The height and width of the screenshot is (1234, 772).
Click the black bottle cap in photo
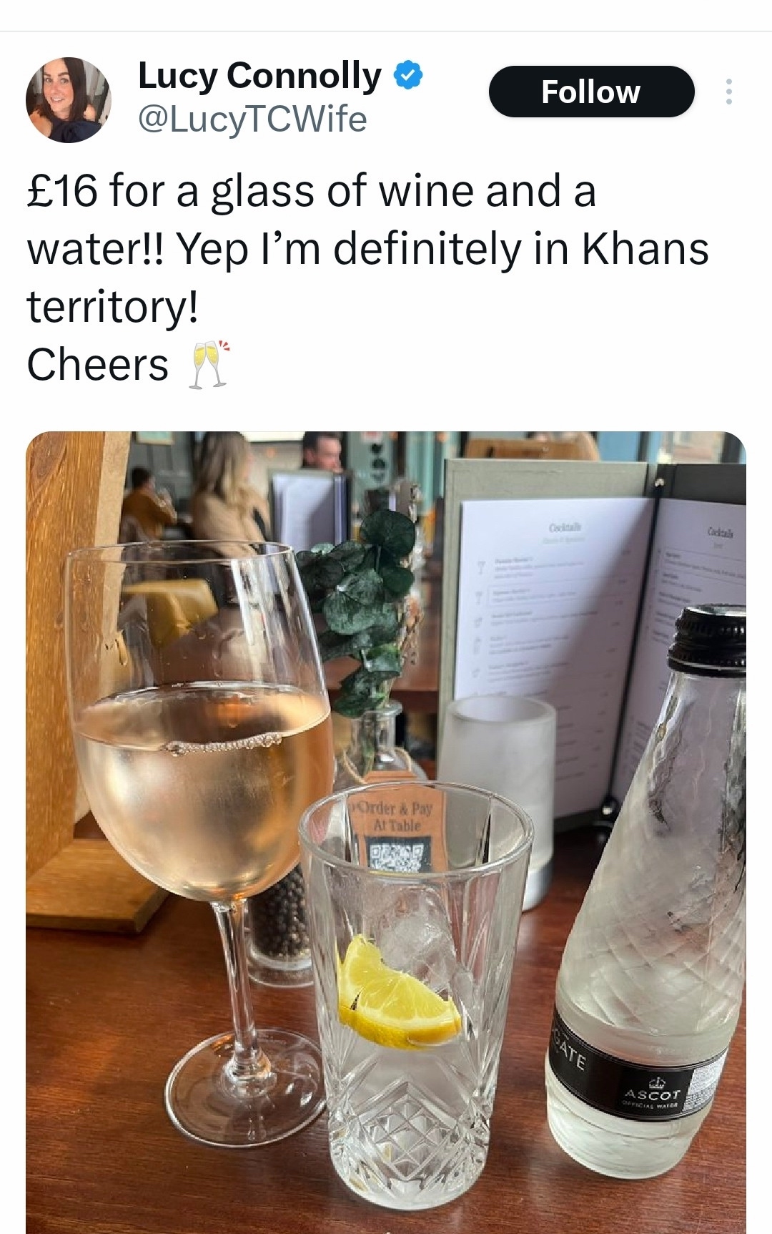point(708,637)
